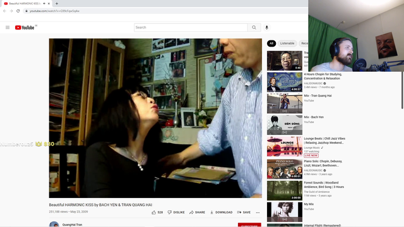Select the partially visible Recently filter chip
404x227 pixels.
point(304,44)
